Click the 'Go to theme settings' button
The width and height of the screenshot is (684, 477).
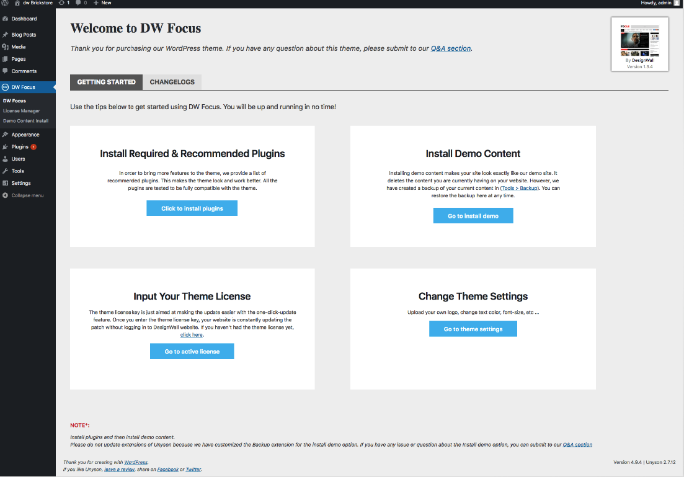[473, 329]
